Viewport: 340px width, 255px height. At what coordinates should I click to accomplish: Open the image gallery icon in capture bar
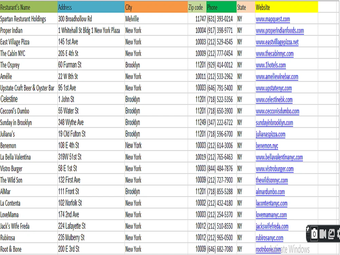coord(331,234)
